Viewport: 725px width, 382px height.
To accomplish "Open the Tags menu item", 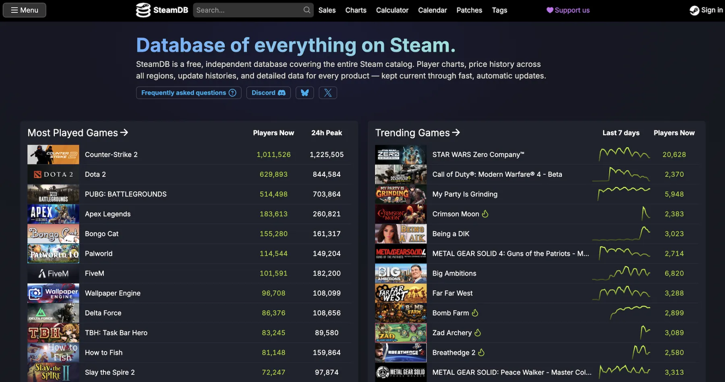I will pos(499,10).
